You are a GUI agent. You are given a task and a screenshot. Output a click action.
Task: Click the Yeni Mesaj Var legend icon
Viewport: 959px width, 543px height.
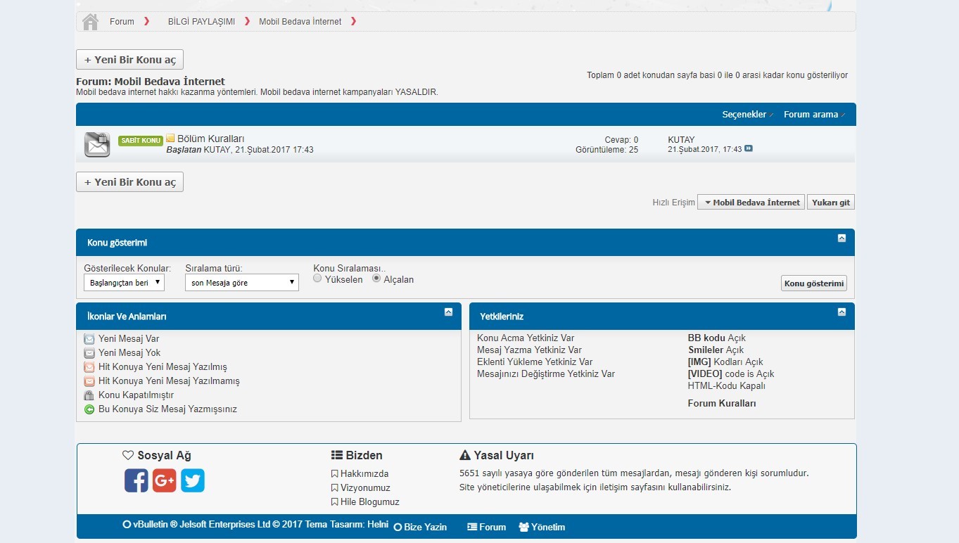tap(89, 339)
